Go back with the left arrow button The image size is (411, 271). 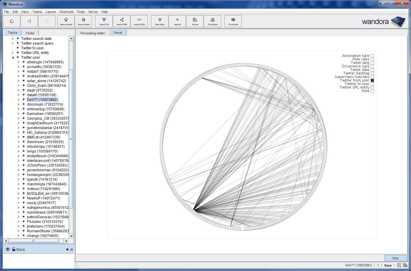coord(29,21)
